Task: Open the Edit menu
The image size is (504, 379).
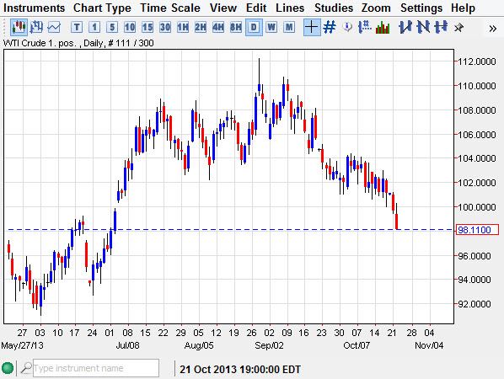Action: click(x=256, y=8)
